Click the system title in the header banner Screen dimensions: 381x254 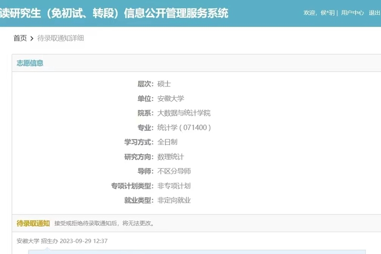114,13
